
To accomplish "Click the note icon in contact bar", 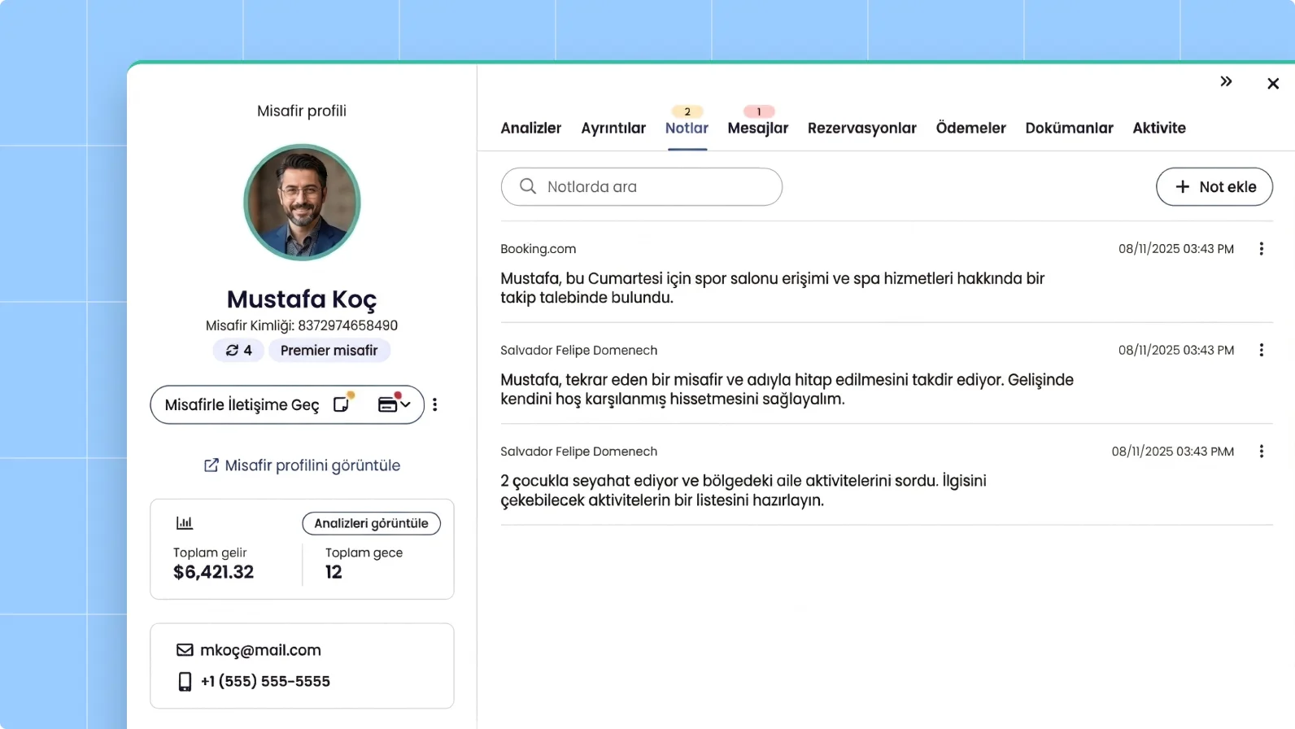I will click(342, 404).
